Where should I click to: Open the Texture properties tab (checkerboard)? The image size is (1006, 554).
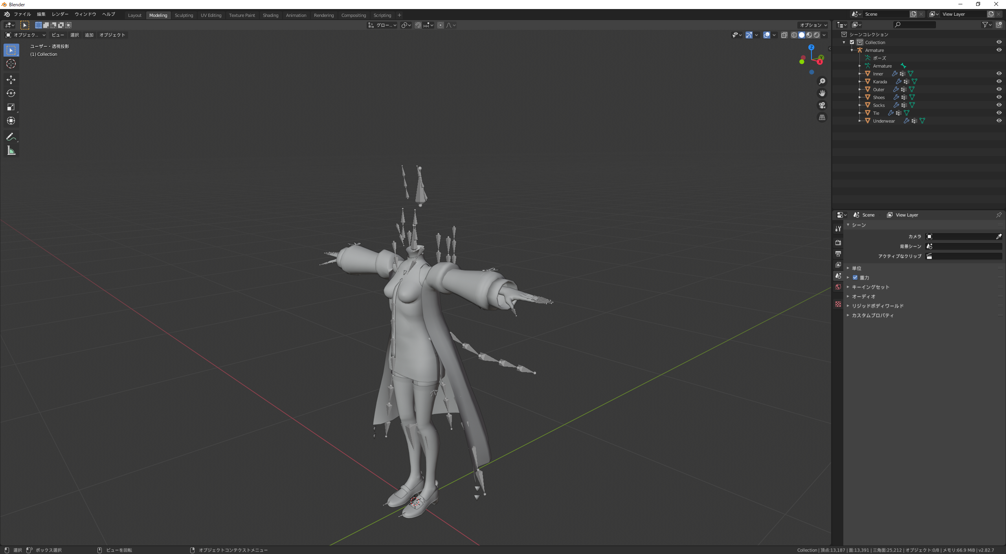tap(838, 304)
